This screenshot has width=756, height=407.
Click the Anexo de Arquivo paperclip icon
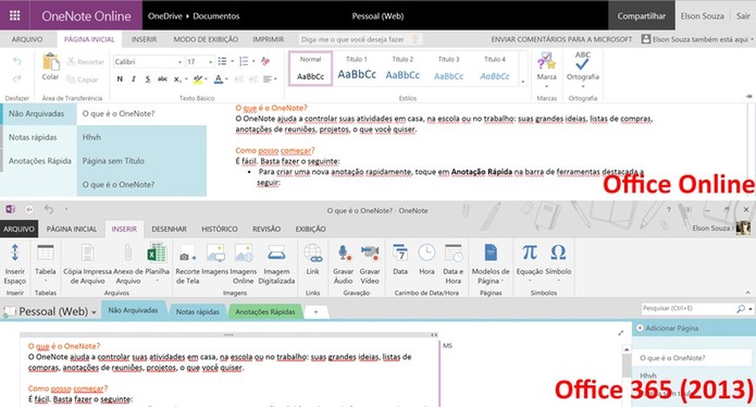128,253
